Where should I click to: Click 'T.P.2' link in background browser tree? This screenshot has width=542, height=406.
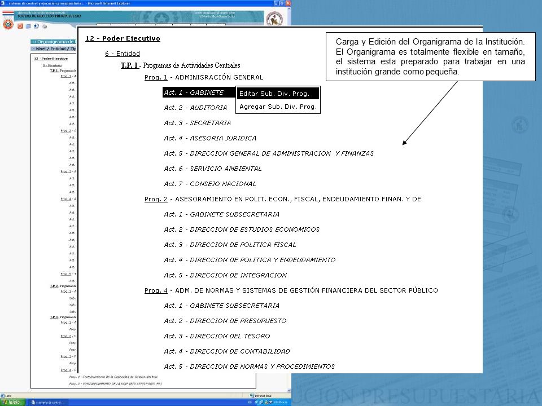pyautogui.click(x=54, y=286)
